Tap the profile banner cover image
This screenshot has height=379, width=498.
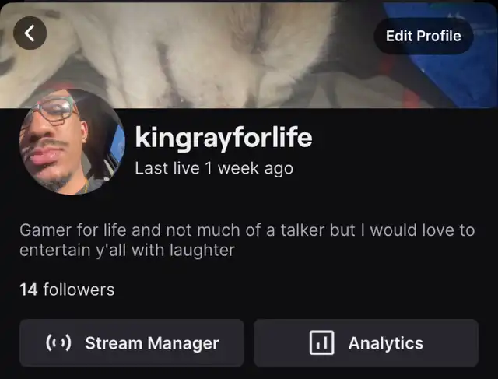(249, 54)
